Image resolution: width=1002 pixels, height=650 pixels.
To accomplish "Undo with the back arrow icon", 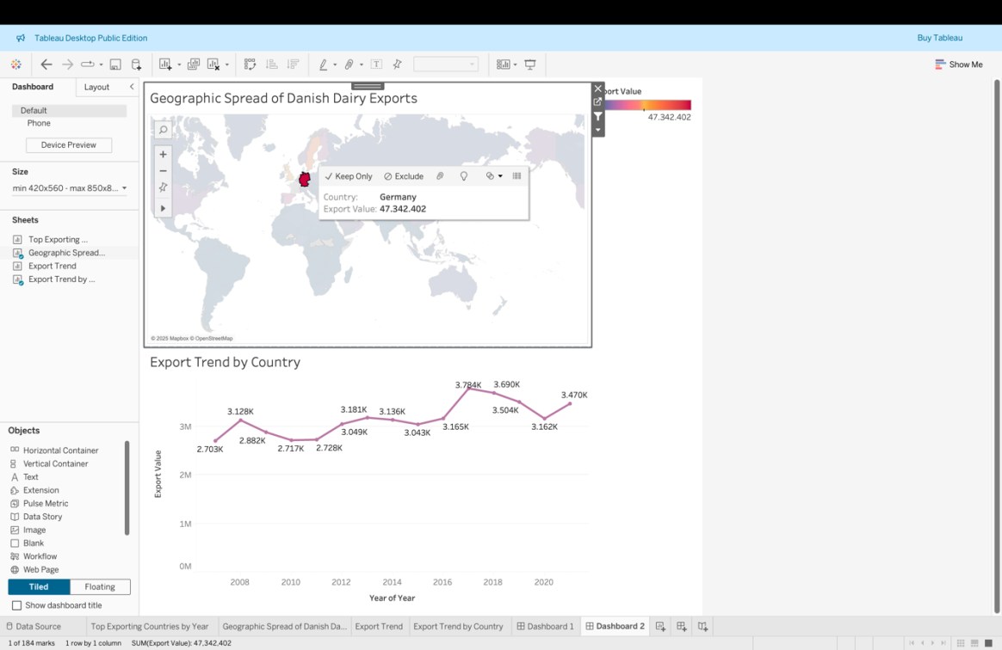I will 46,64.
